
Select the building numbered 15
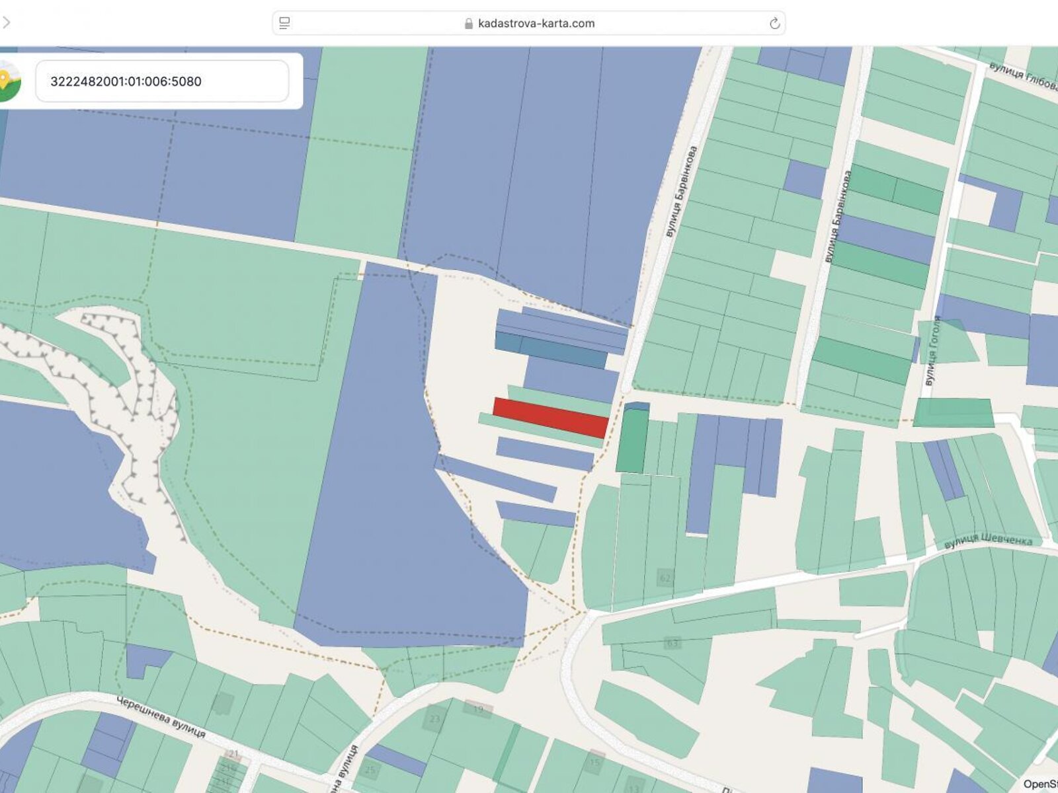click(x=595, y=763)
